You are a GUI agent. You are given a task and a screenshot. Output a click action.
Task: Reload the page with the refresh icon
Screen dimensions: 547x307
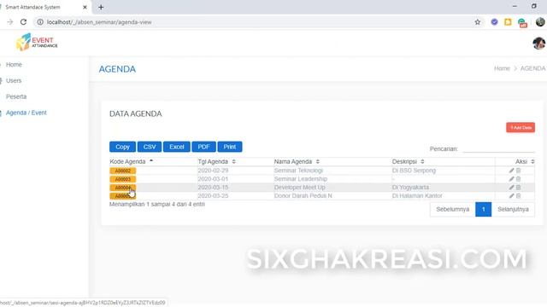pos(23,22)
